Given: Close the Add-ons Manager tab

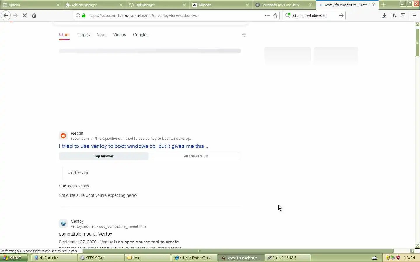Looking at the screenshot, I should (x=121, y=5).
